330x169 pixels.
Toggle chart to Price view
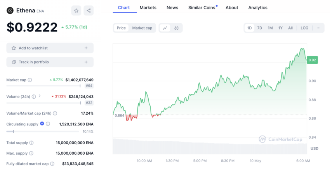pos(121,28)
